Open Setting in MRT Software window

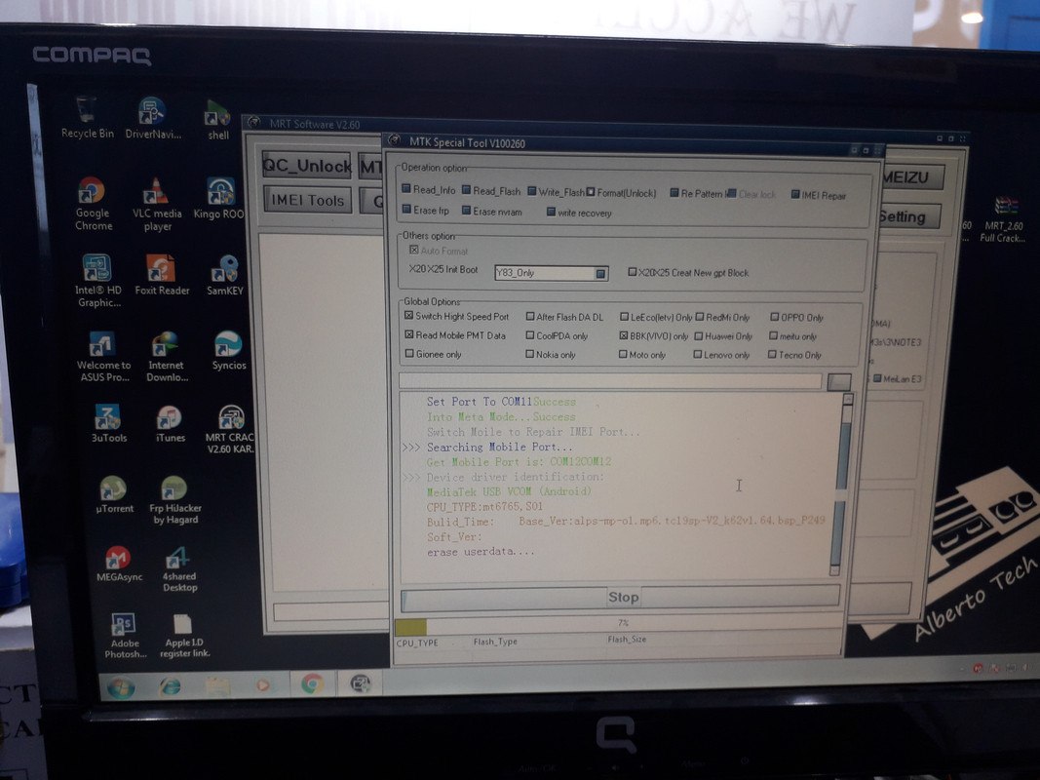pos(908,216)
